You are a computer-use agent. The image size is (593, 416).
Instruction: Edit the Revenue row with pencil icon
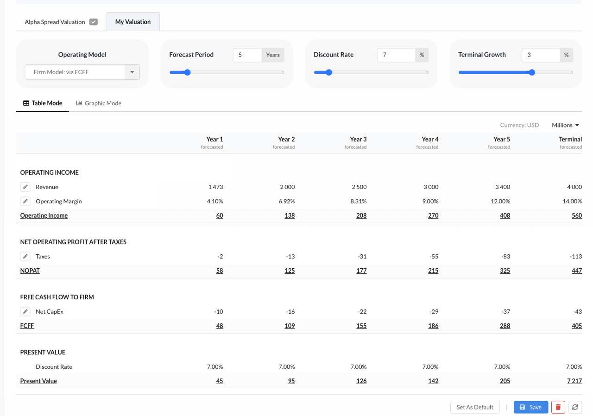pos(25,187)
